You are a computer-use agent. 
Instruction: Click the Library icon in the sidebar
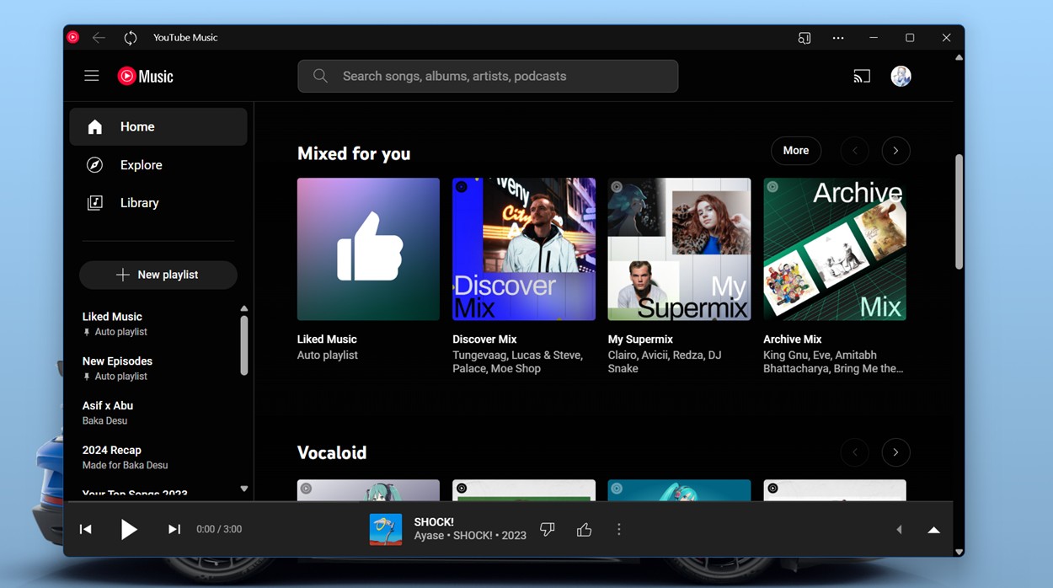coord(95,202)
